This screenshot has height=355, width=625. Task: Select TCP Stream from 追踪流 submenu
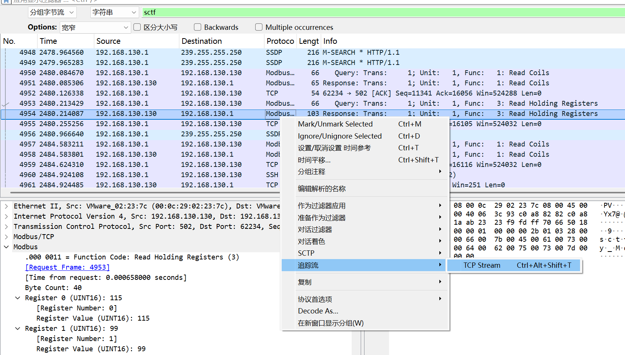click(x=482, y=265)
